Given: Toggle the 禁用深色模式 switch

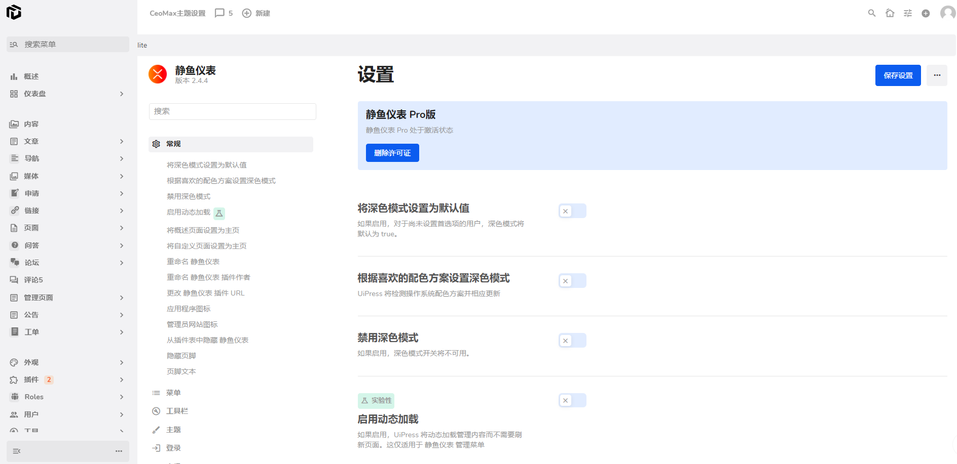Looking at the screenshot, I should coord(572,341).
